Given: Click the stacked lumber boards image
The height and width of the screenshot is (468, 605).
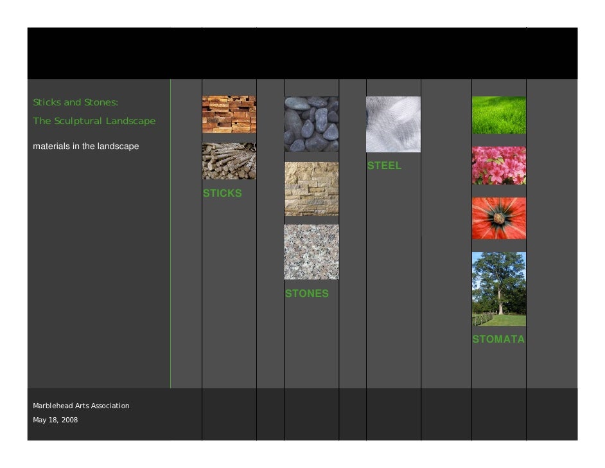Looking at the screenshot, I should 229,114.
